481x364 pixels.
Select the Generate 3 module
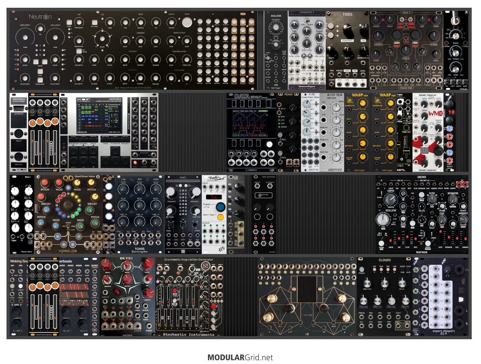click(307, 50)
